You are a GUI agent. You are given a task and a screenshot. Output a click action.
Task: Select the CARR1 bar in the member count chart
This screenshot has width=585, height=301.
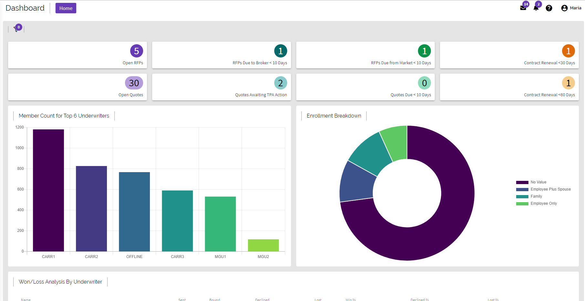tap(48, 191)
